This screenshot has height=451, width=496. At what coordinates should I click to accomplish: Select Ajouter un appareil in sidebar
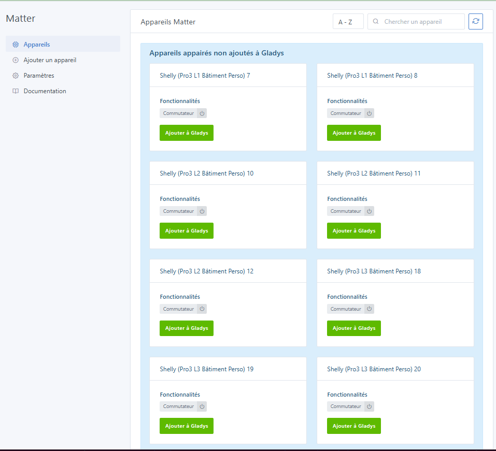(50, 60)
